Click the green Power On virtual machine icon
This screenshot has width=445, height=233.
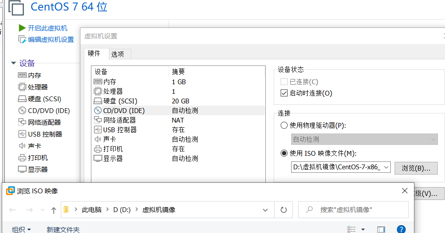coord(22,28)
